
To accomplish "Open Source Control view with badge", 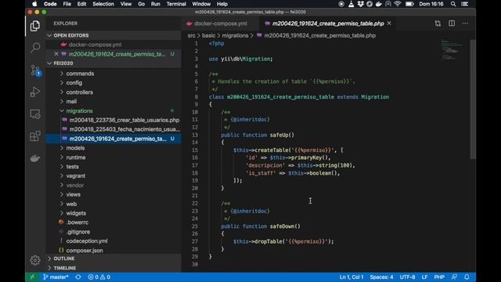I will point(35,70).
